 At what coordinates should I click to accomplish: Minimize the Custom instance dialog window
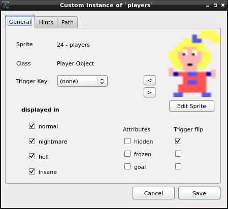click(x=208, y=6)
